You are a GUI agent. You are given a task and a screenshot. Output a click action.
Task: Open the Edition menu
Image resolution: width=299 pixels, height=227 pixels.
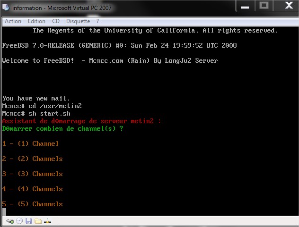pos(36,21)
